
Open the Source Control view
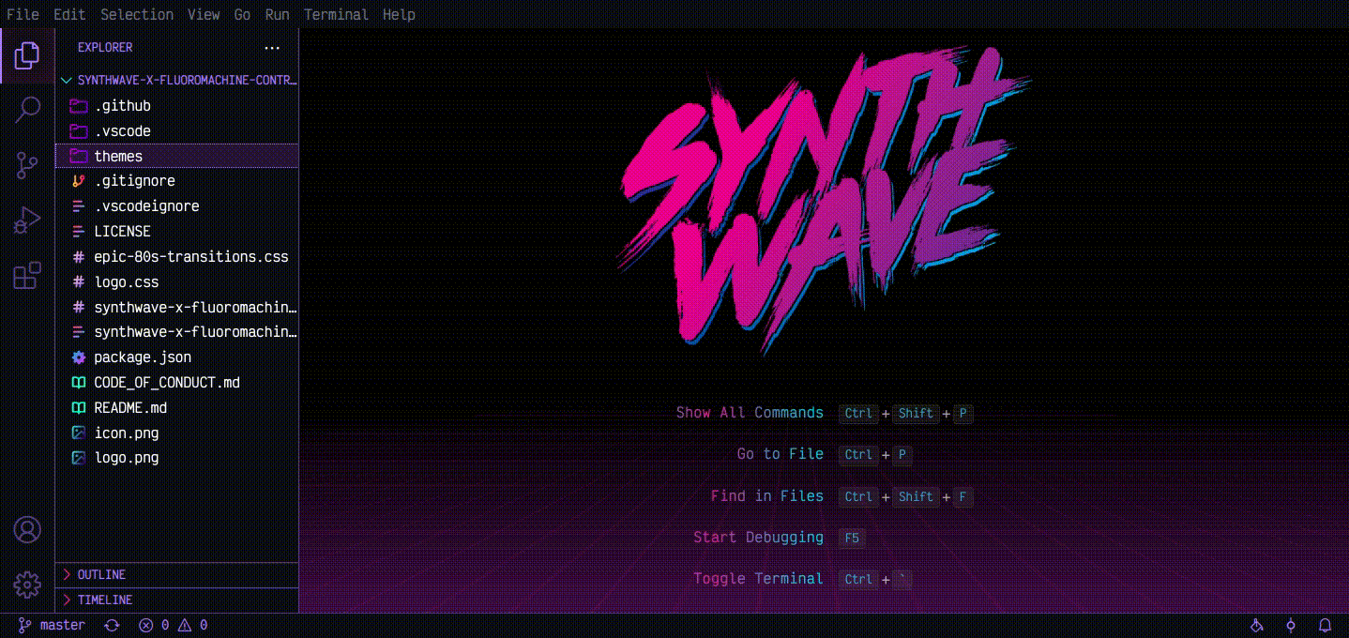pos(27,166)
